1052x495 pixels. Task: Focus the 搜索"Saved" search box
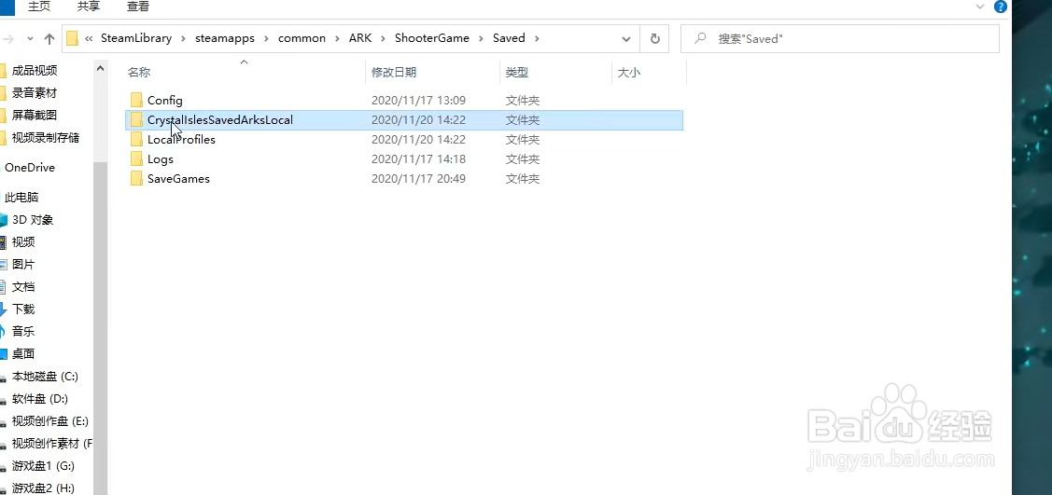point(840,39)
